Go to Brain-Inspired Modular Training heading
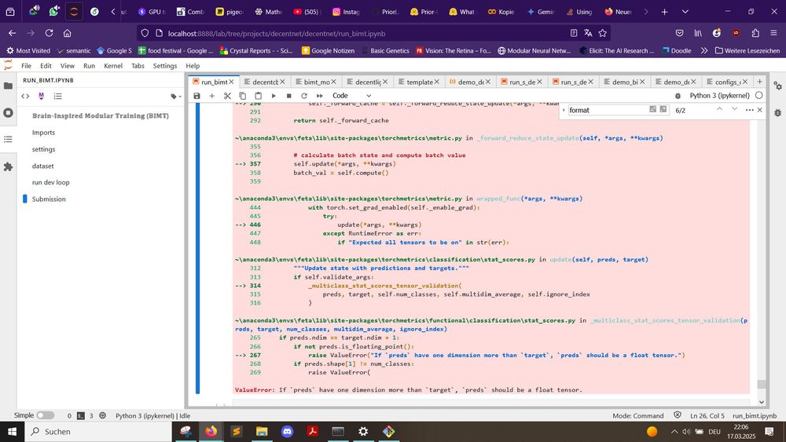This screenshot has width=786, height=442. click(101, 115)
